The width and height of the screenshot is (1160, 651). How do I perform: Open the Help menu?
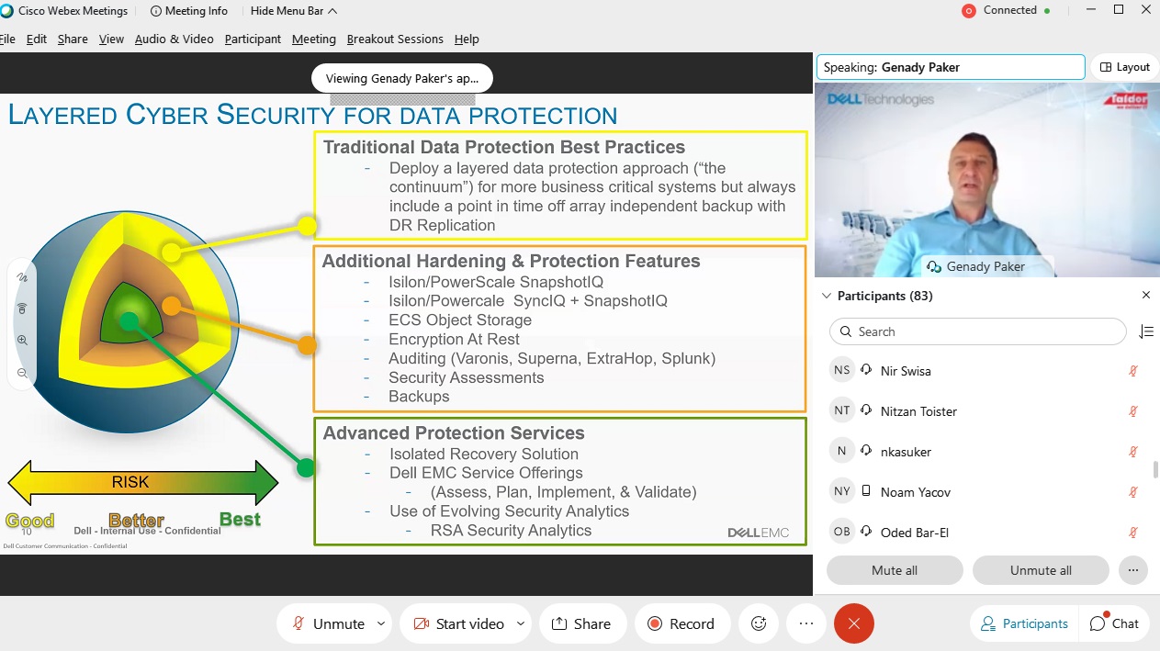[467, 39]
